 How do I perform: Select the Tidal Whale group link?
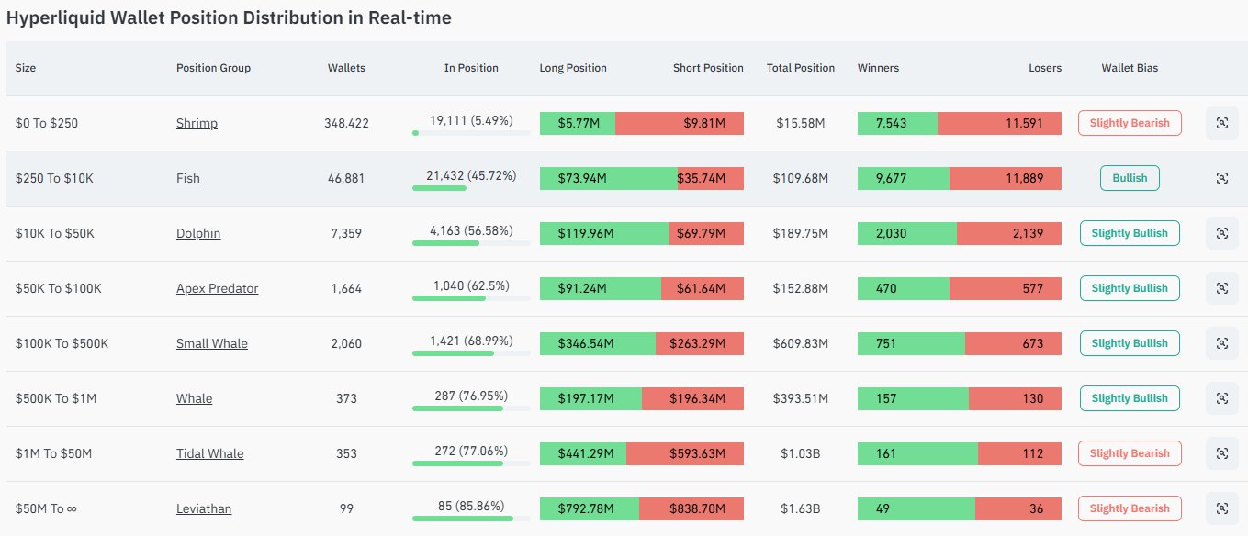click(x=209, y=453)
